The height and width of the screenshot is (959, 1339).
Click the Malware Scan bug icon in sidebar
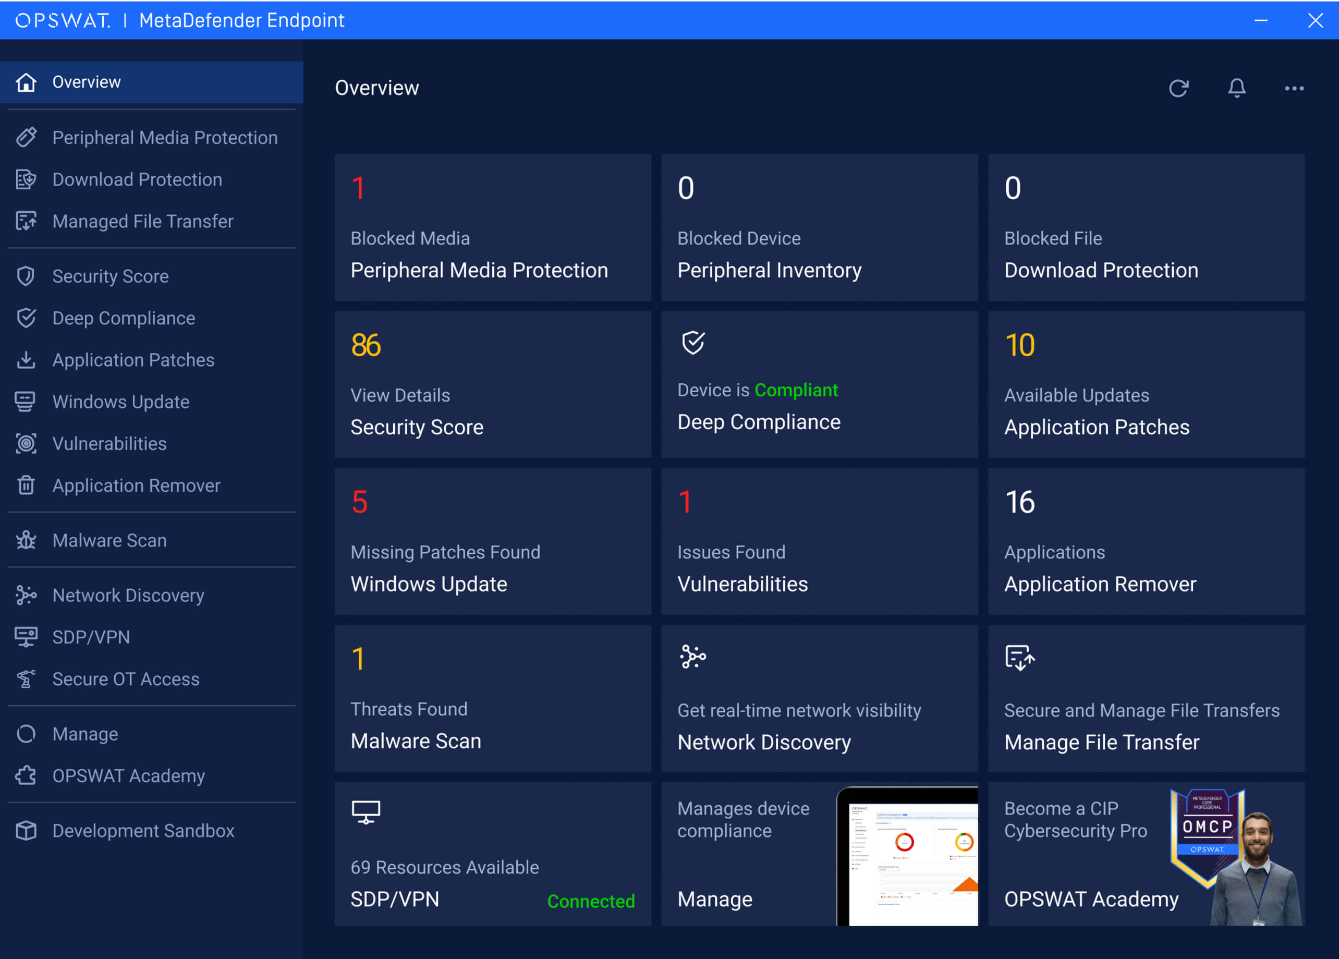26,540
